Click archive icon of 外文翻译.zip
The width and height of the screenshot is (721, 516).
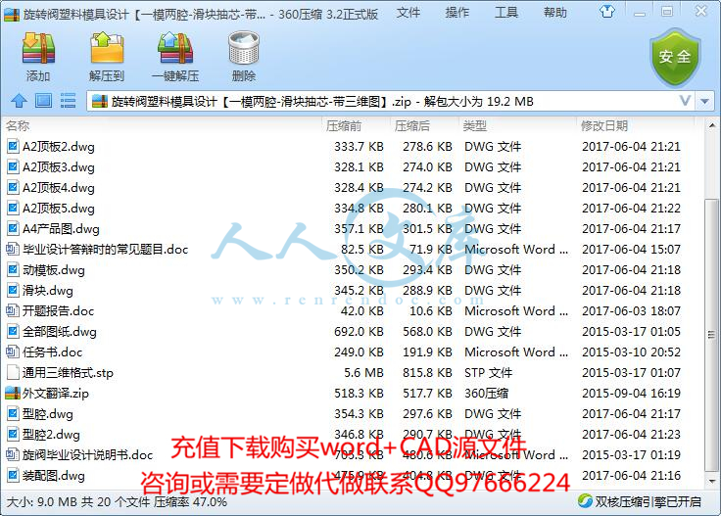(13, 394)
